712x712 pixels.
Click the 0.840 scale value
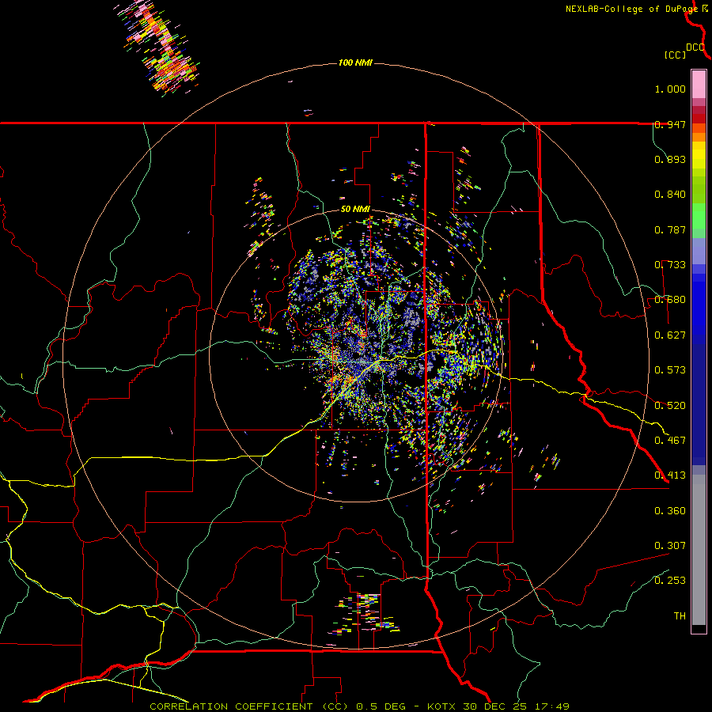tap(670, 195)
